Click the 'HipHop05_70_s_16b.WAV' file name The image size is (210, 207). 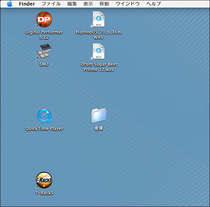tap(99, 35)
